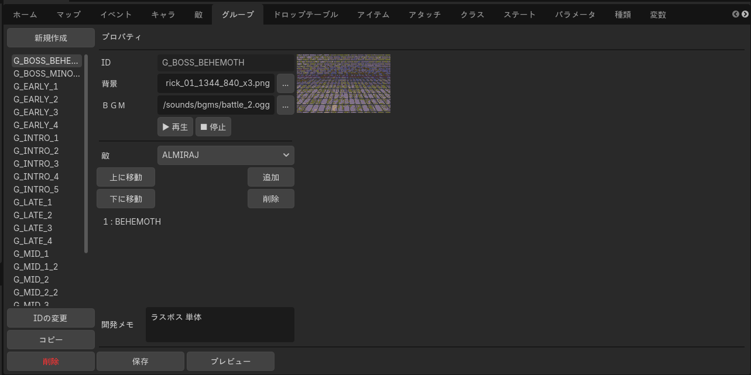Focus the ID field containing G_BOSS_BEHEMOTH
This screenshot has height=375, width=751.
point(226,63)
